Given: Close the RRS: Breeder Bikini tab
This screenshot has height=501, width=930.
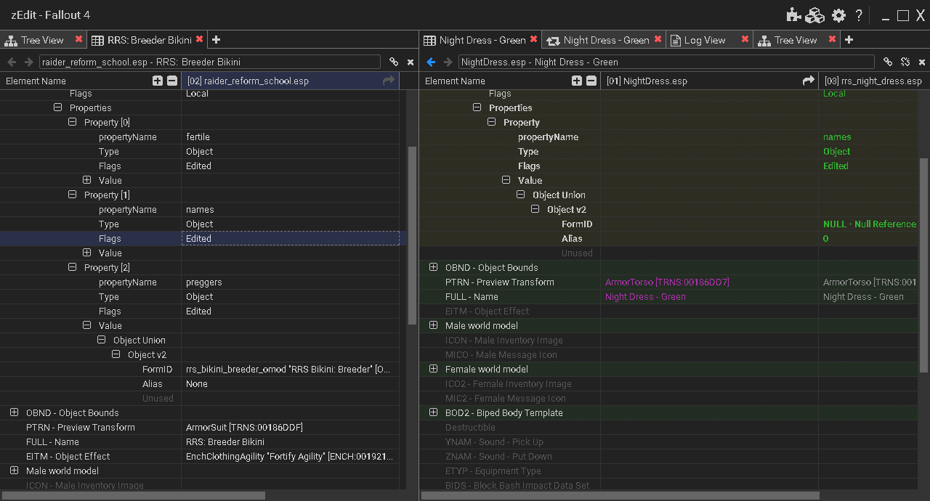Looking at the screenshot, I should pos(199,39).
